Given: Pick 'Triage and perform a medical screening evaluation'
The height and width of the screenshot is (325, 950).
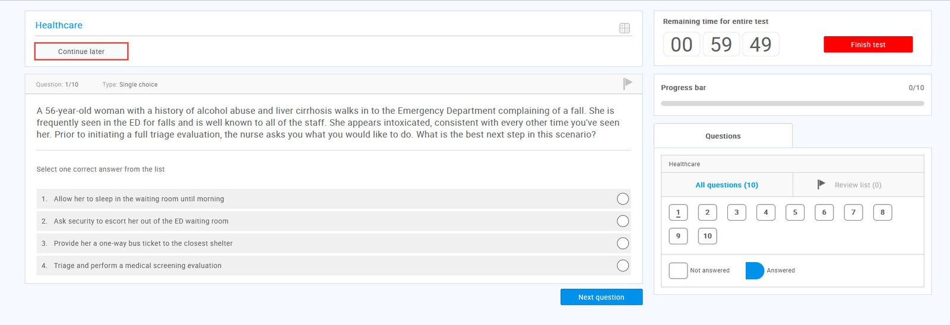Looking at the screenshot, I should point(622,266).
